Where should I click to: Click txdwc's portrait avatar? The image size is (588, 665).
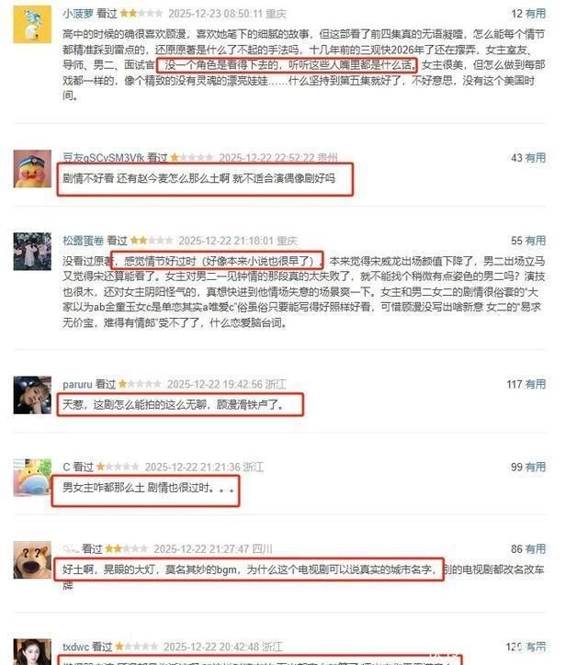point(32,652)
